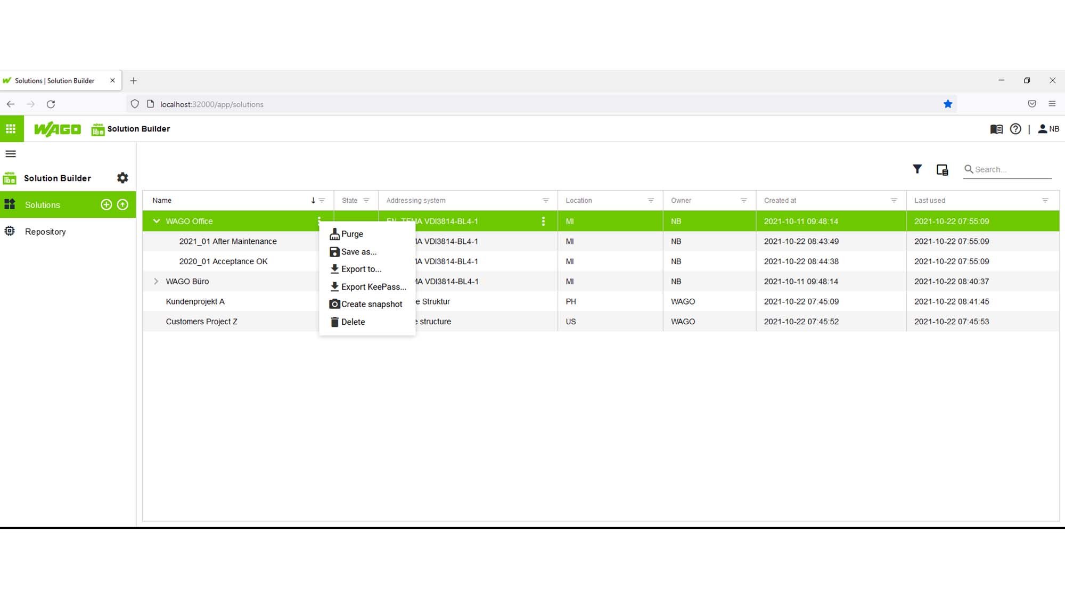Click three-dot menu in WAGO Office addressing cell
The height and width of the screenshot is (599, 1065).
(x=543, y=221)
